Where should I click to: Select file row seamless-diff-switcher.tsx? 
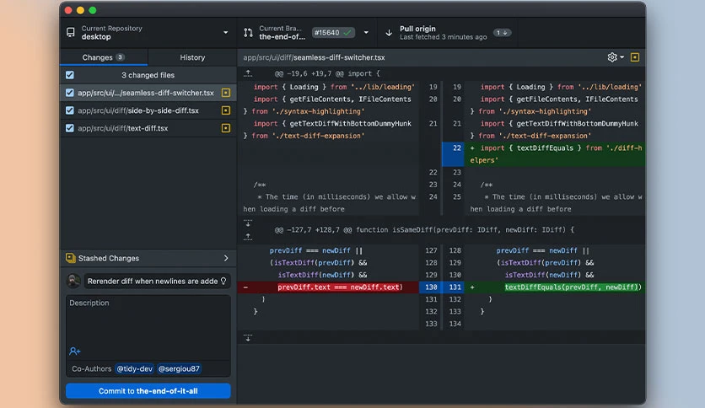[x=148, y=93]
